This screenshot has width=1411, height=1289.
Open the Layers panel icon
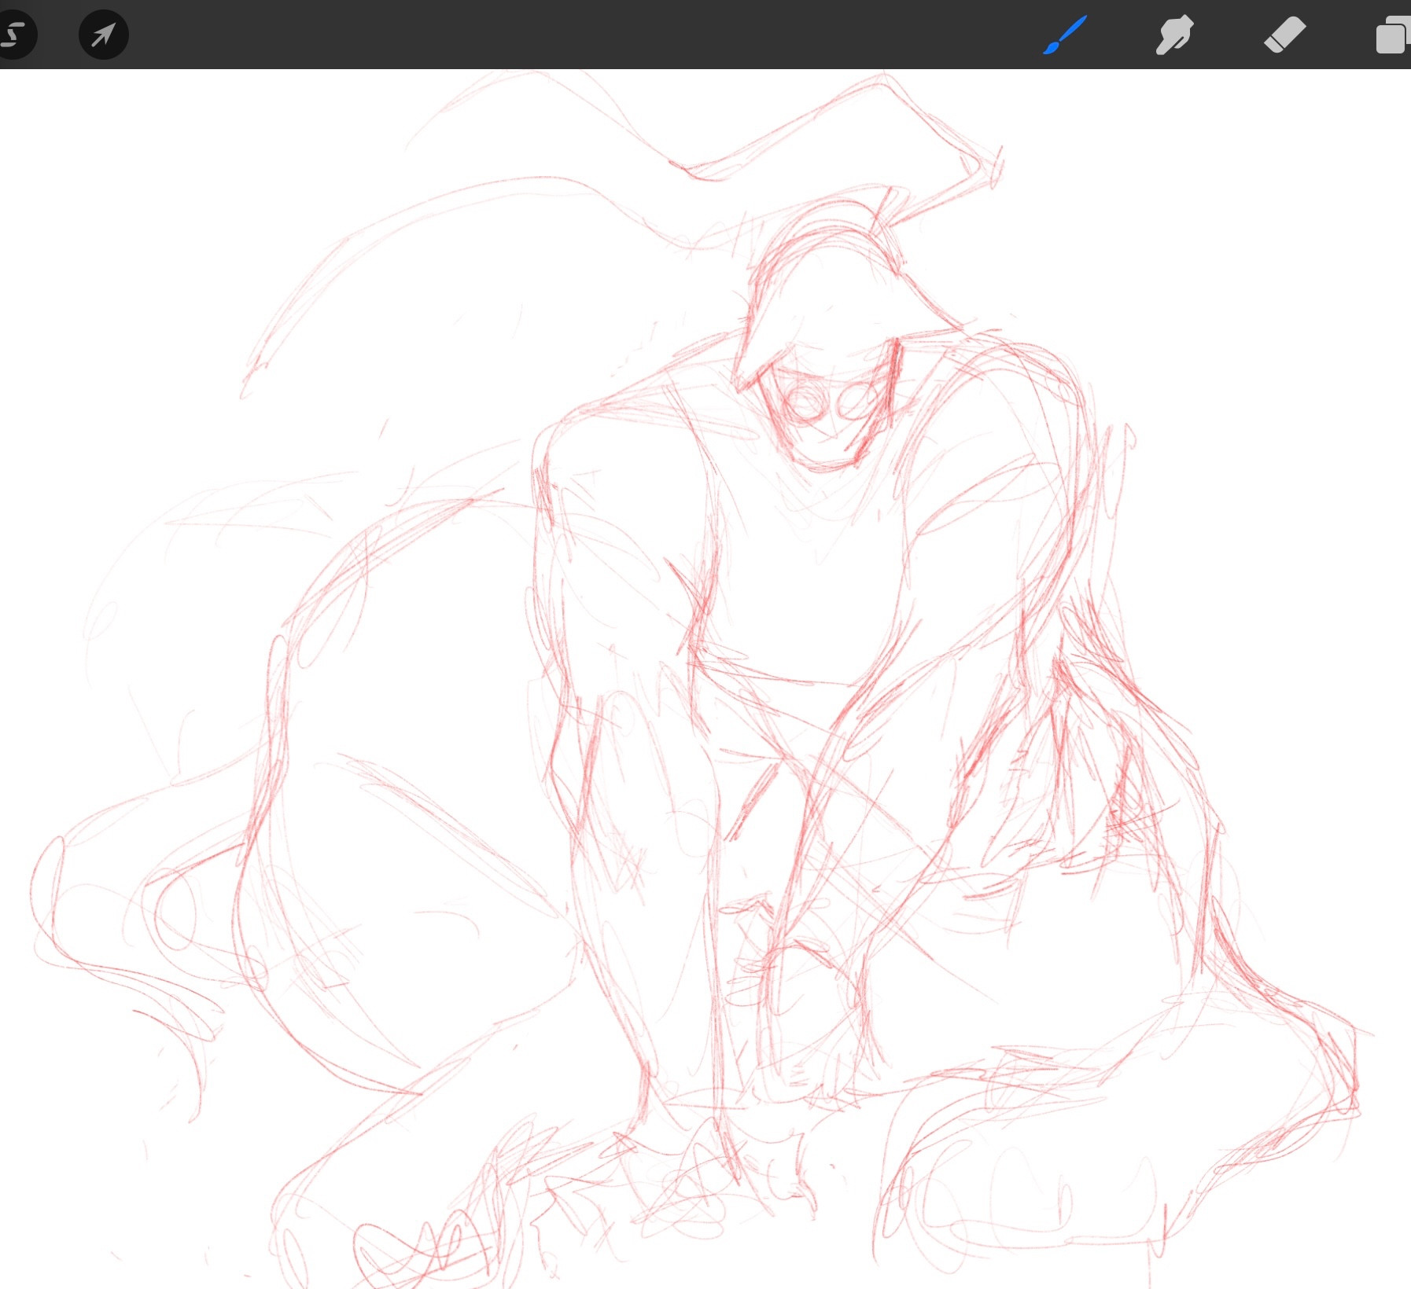tap(1393, 35)
